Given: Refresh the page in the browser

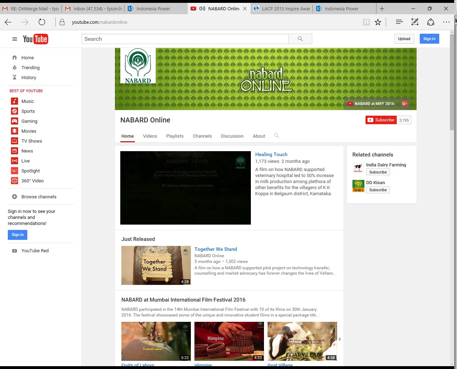Looking at the screenshot, I should 42,22.
